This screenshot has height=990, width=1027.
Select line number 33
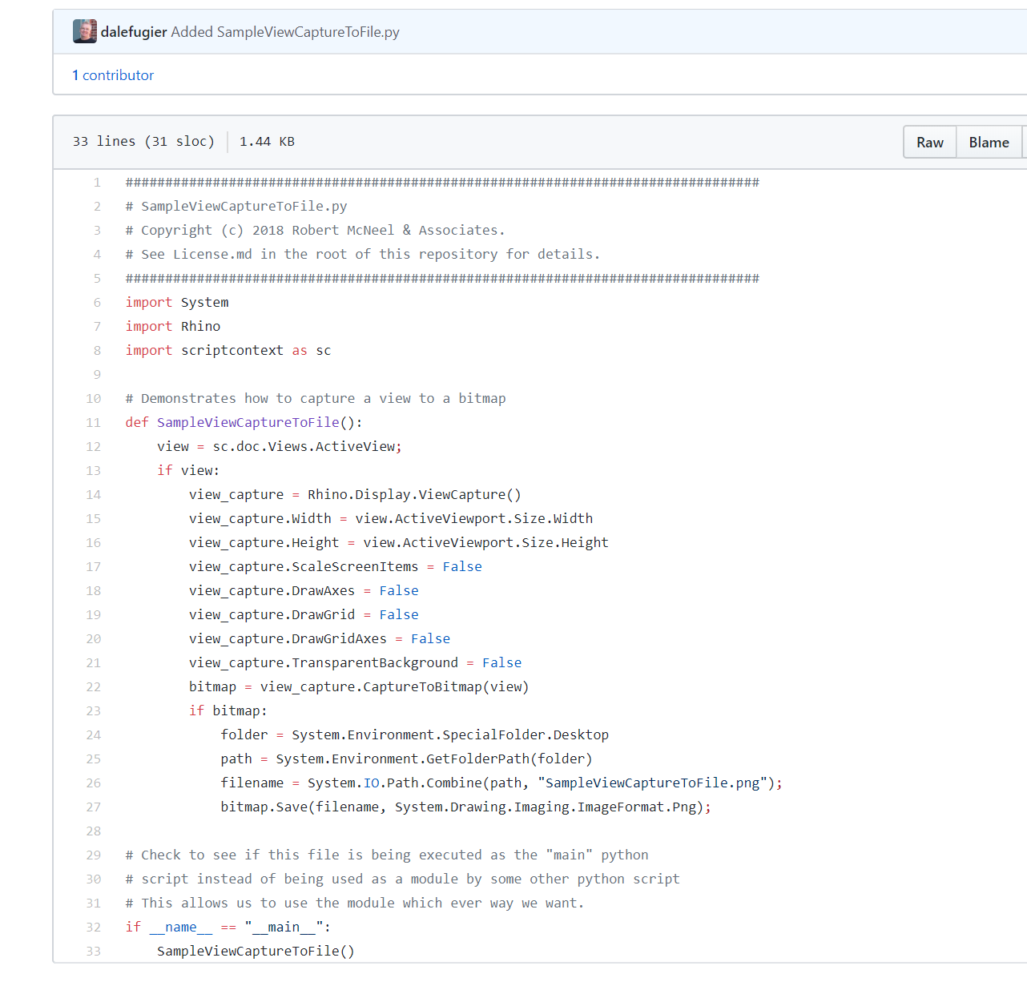pyautogui.click(x=94, y=952)
